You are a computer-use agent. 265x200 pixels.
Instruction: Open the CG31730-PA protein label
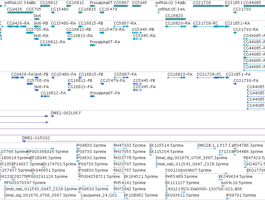(246, 81)
